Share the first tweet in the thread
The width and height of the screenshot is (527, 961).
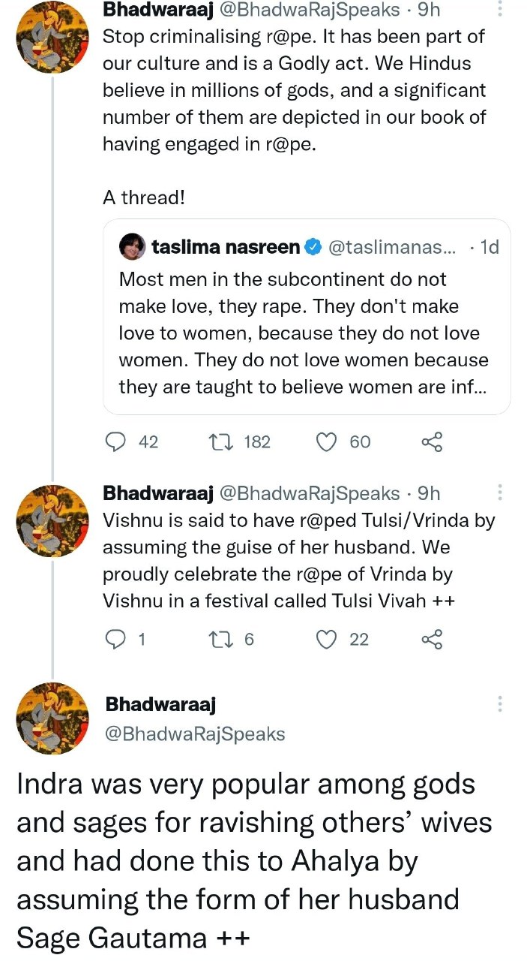coord(433,442)
